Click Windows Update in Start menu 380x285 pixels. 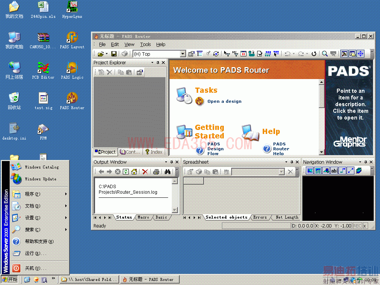tap(40, 179)
